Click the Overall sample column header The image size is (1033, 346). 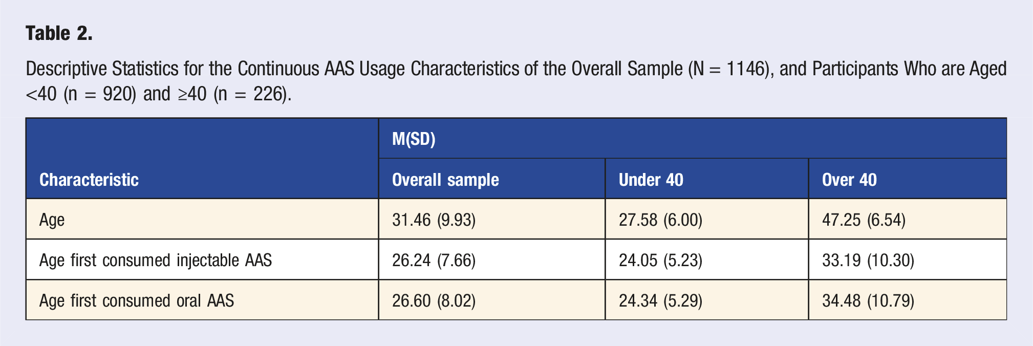pyautogui.click(x=492, y=179)
